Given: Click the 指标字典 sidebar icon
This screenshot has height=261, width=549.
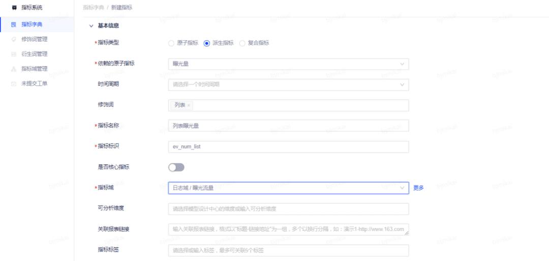Looking at the screenshot, I should click(x=14, y=24).
